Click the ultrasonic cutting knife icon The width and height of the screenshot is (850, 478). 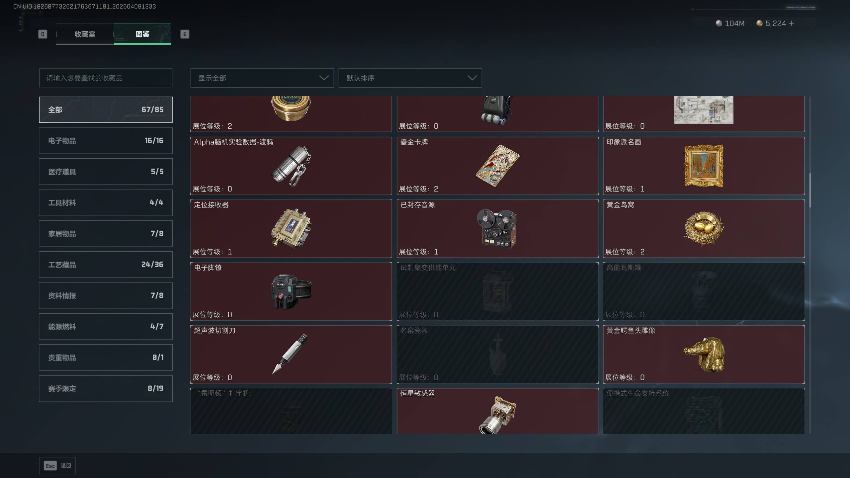point(290,354)
